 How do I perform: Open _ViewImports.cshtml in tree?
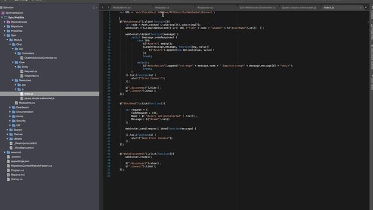coord(25,143)
